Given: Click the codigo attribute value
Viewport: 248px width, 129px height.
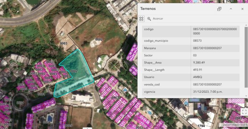Looking at the screenshot, I should pyautogui.click(x=215, y=31).
